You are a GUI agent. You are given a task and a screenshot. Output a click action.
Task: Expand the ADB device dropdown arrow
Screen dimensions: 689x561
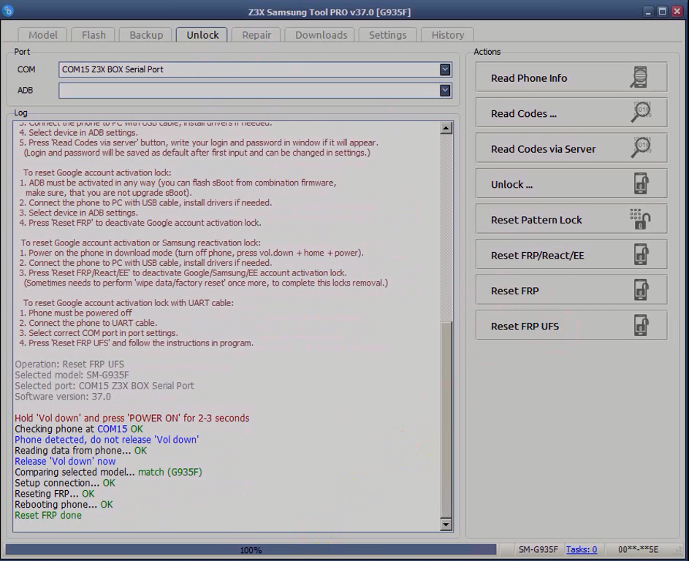(x=445, y=90)
